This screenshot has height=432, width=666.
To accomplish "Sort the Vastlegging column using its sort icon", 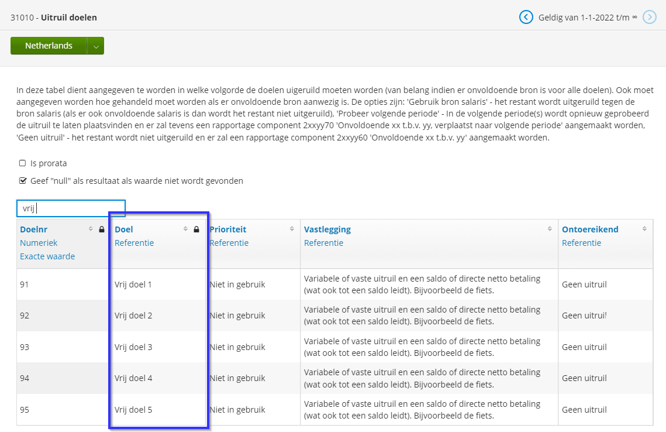I will click(x=548, y=229).
